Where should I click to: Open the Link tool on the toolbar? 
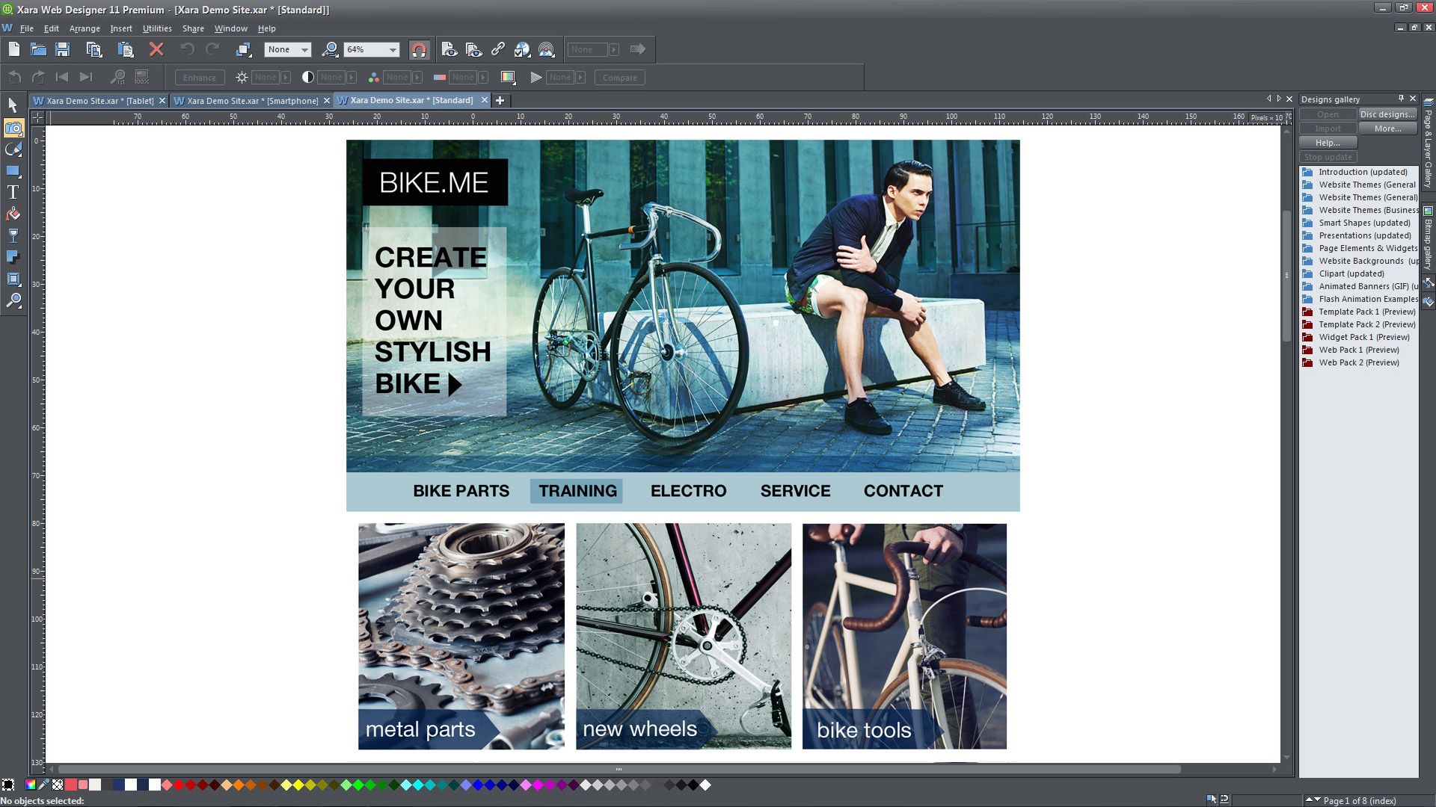(x=497, y=49)
